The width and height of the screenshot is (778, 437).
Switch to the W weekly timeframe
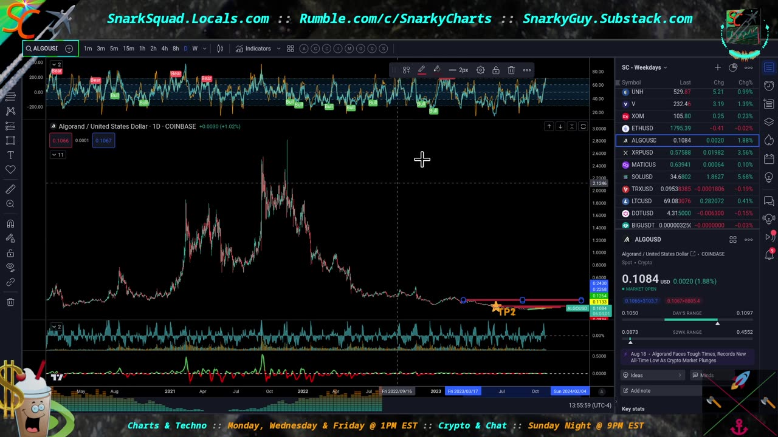point(194,49)
